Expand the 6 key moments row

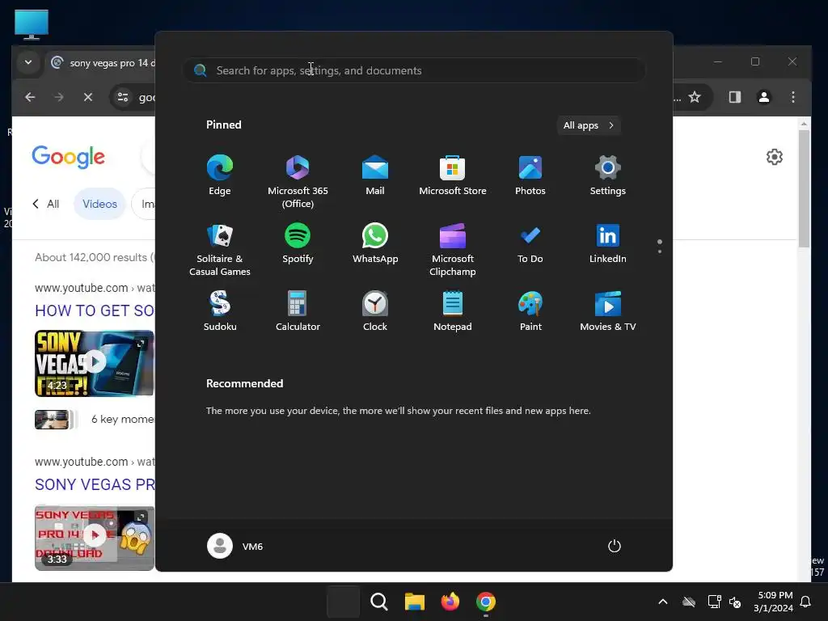click(x=95, y=420)
